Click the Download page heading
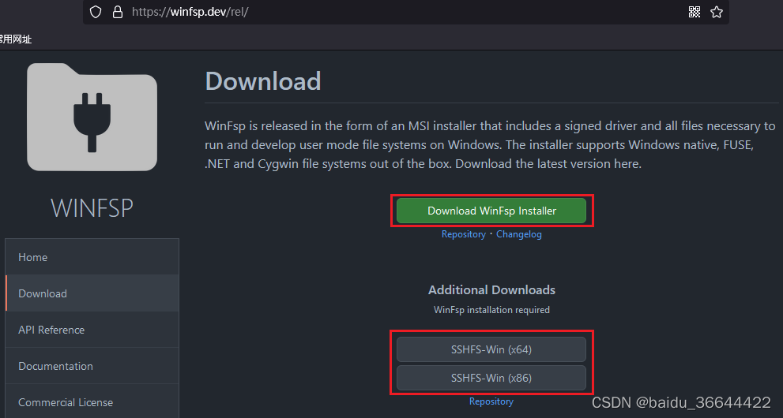This screenshot has width=783, height=418. pyautogui.click(x=263, y=81)
